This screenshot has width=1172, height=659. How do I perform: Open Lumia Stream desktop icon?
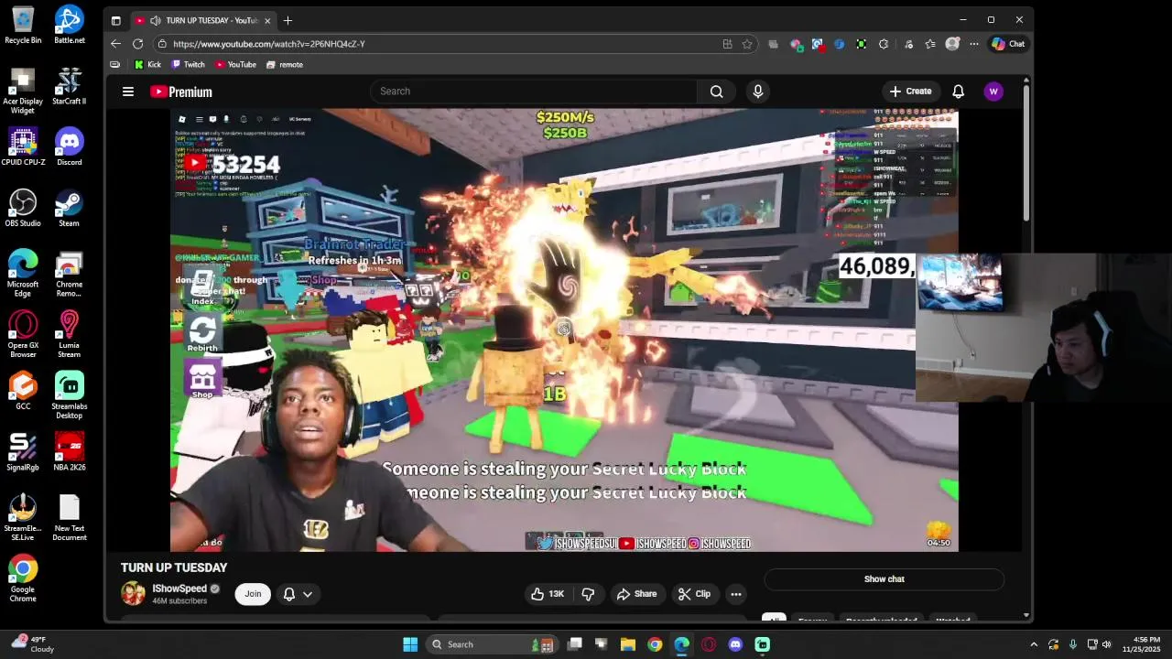(x=70, y=334)
